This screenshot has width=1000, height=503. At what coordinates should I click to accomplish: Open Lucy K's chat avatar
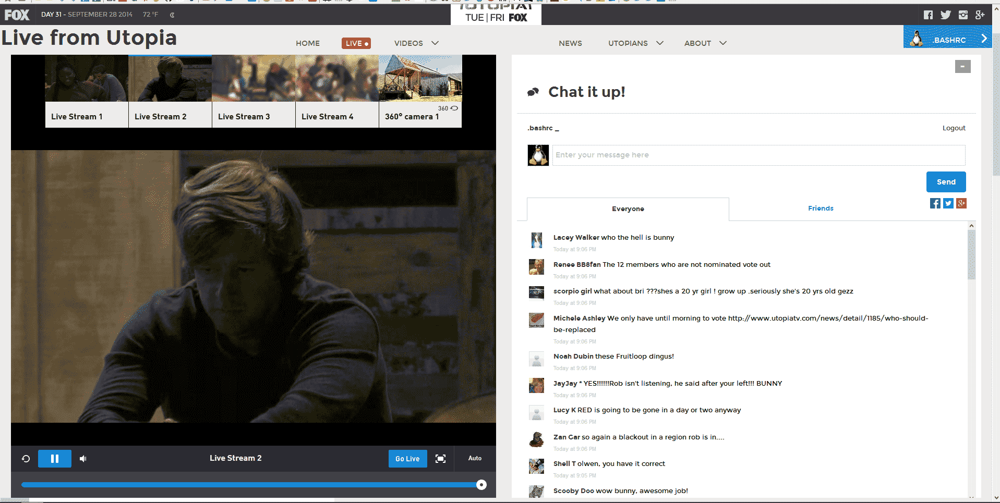(536, 412)
